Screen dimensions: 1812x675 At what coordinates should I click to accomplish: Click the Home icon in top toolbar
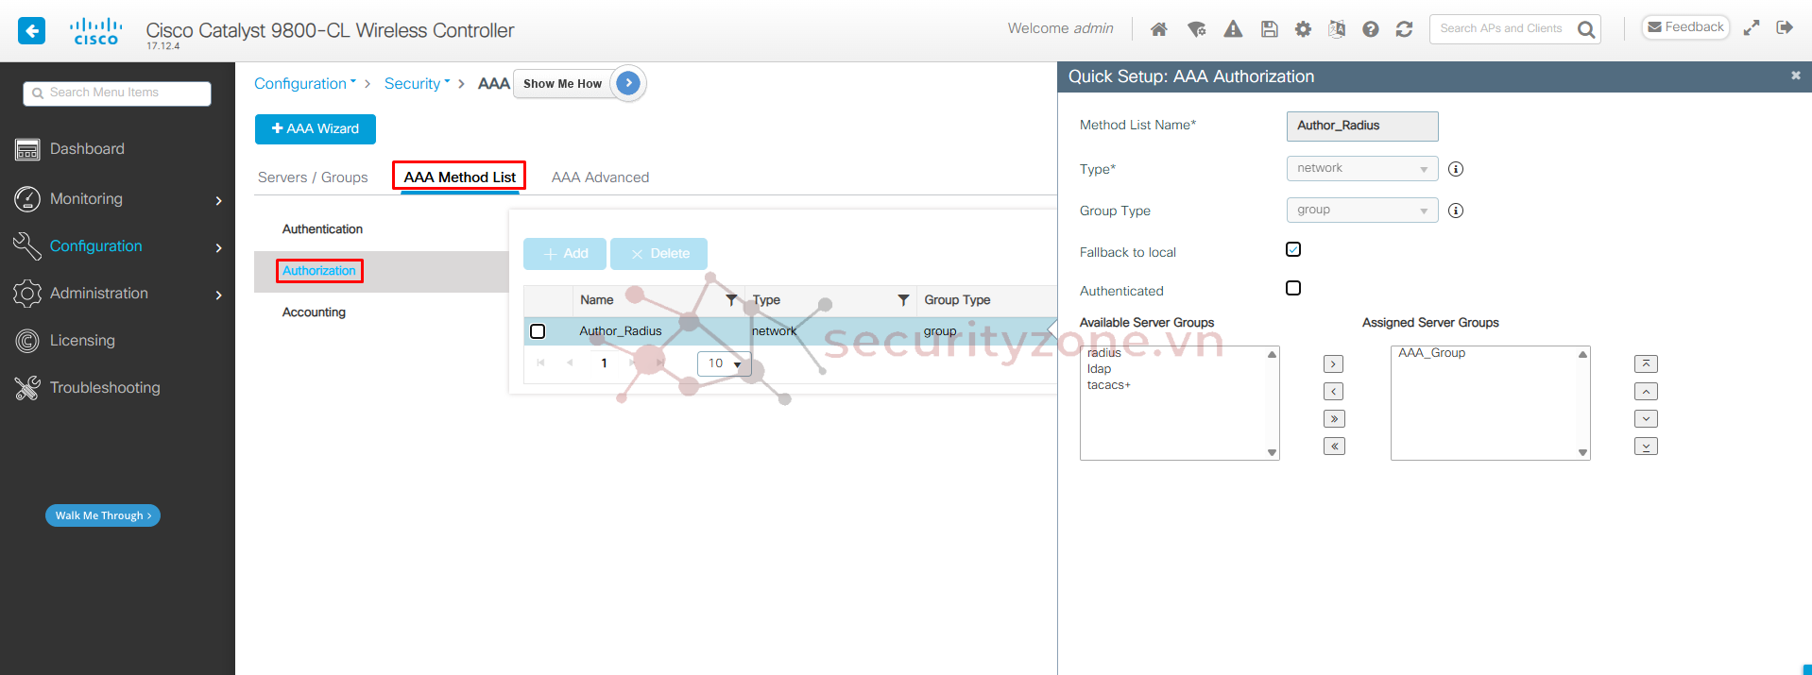(x=1158, y=29)
